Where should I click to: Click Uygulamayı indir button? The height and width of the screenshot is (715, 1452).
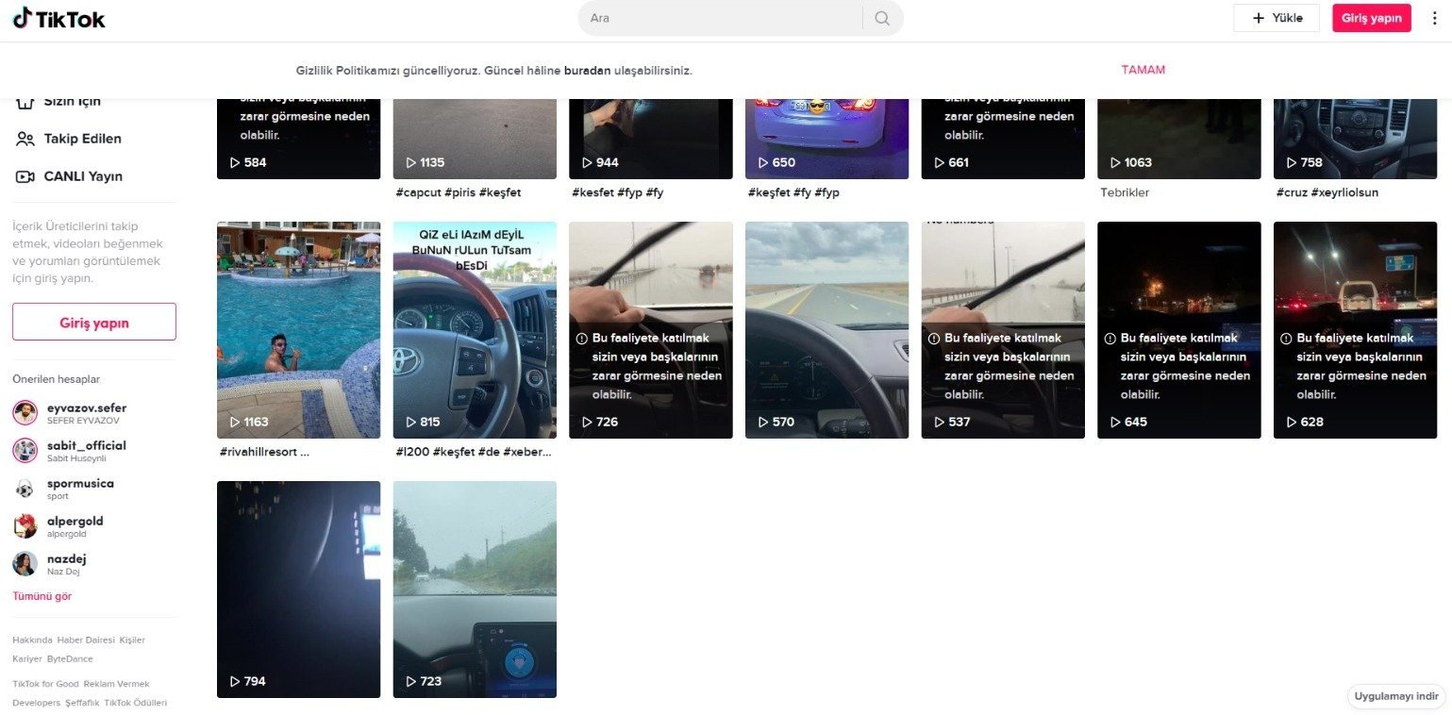[x=1396, y=697]
